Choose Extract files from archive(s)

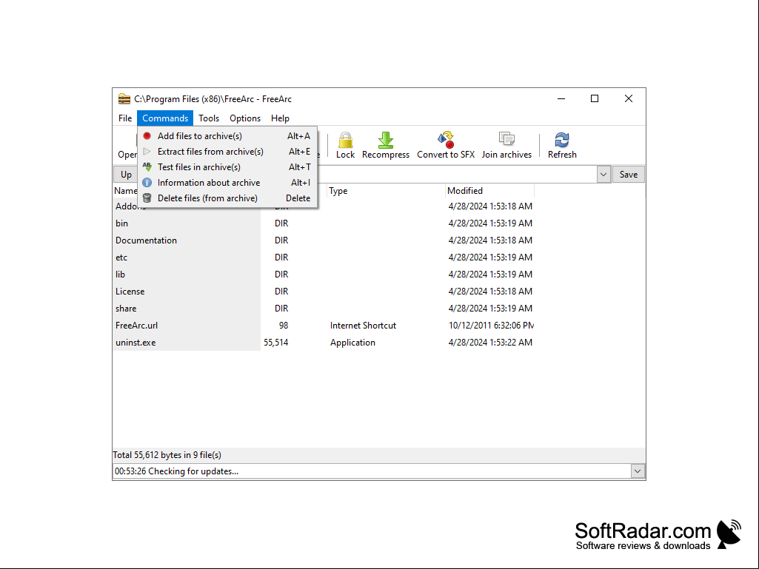[227, 152]
